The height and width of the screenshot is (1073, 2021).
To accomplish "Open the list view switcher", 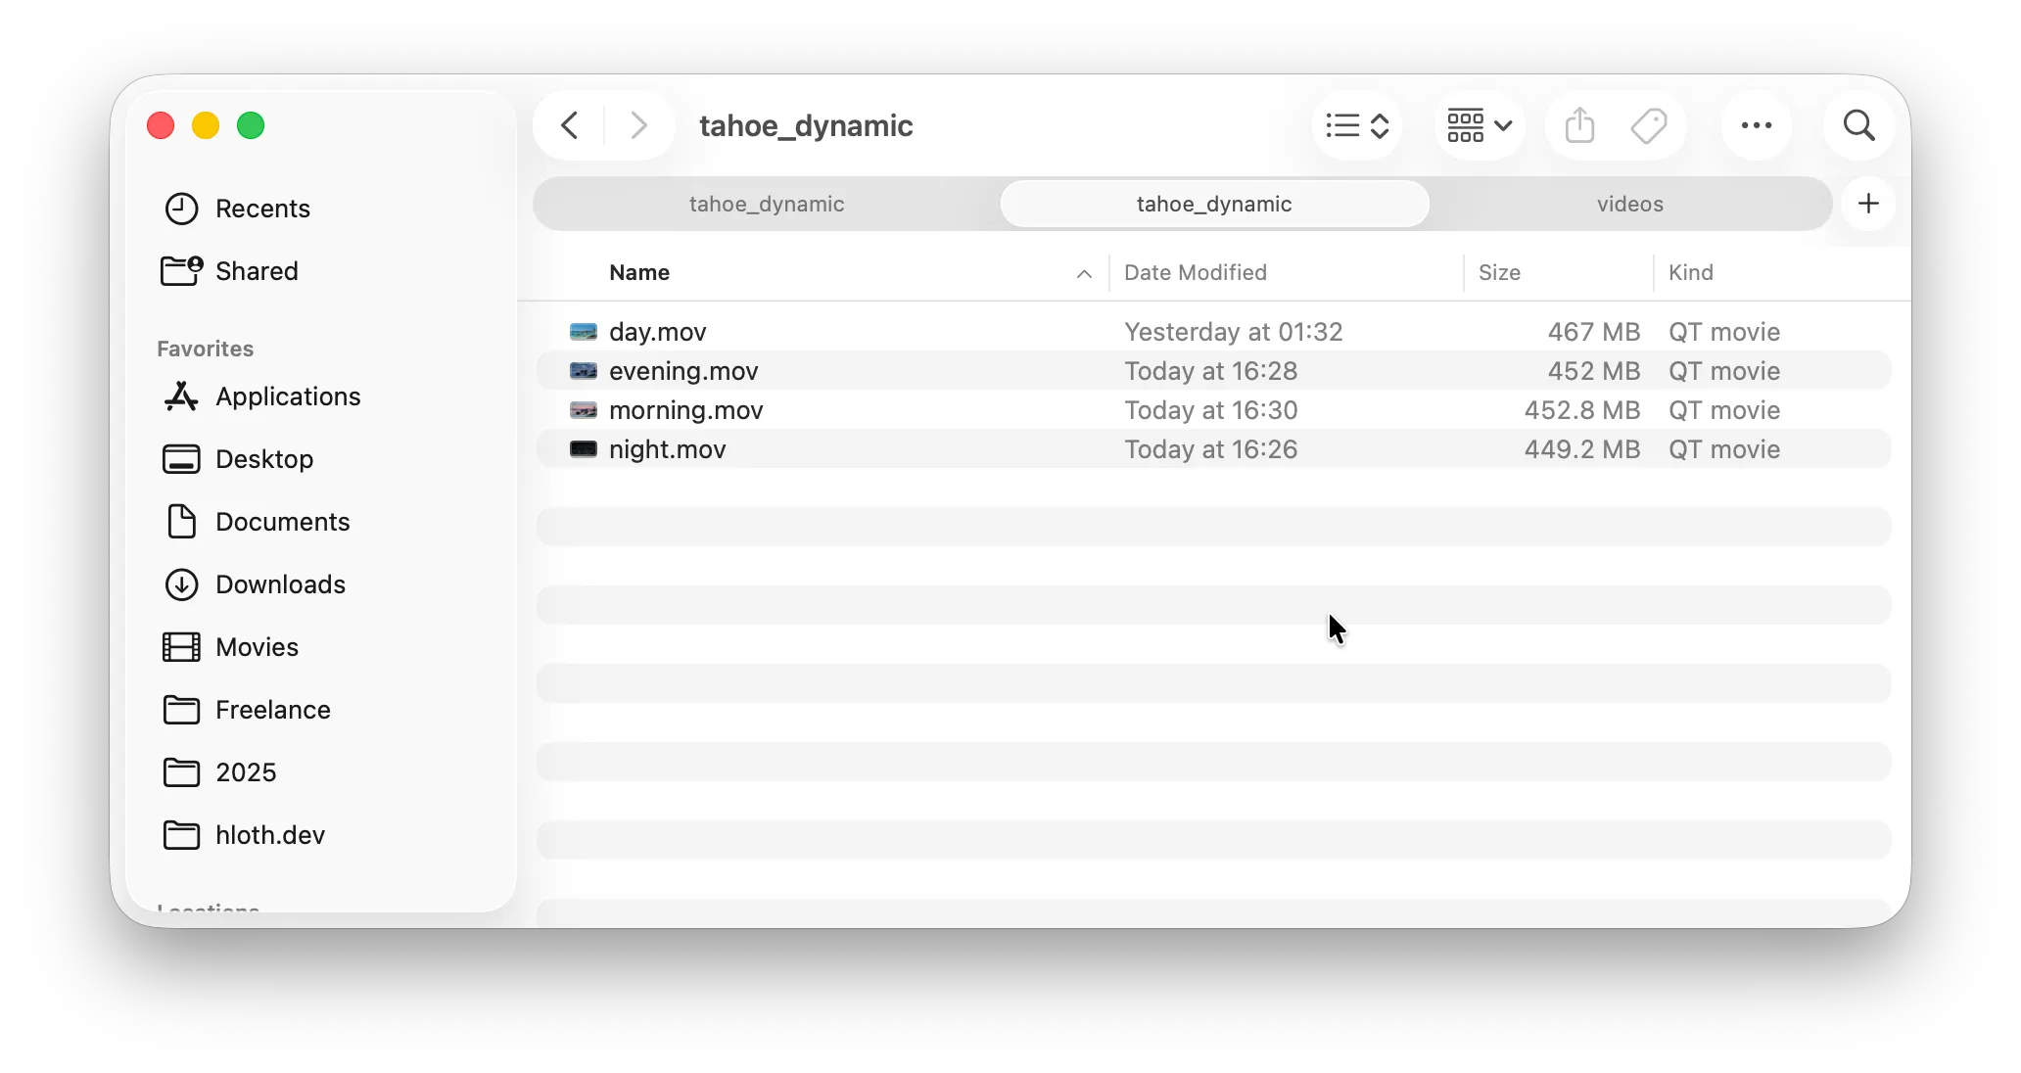I will point(1357,125).
